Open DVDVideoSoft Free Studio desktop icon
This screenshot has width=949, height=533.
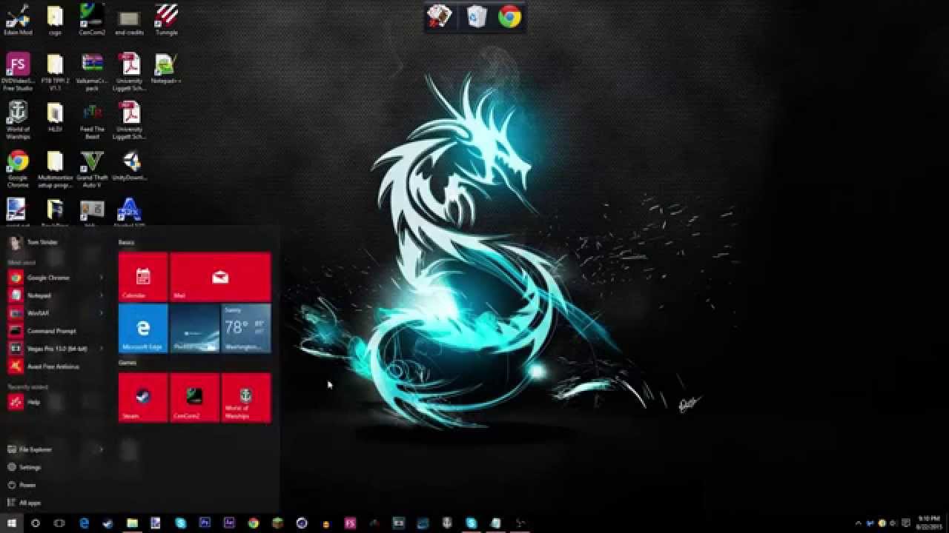[x=18, y=72]
